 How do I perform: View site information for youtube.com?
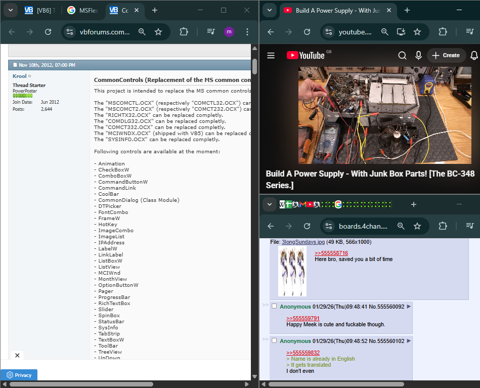[329, 32]
